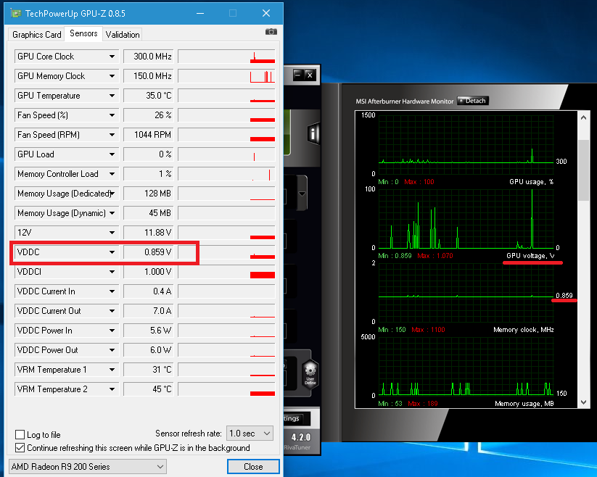Screen dimensions: 597x477
Task: Click the GPU Memory Clock history graph
Action: point(226,76)
